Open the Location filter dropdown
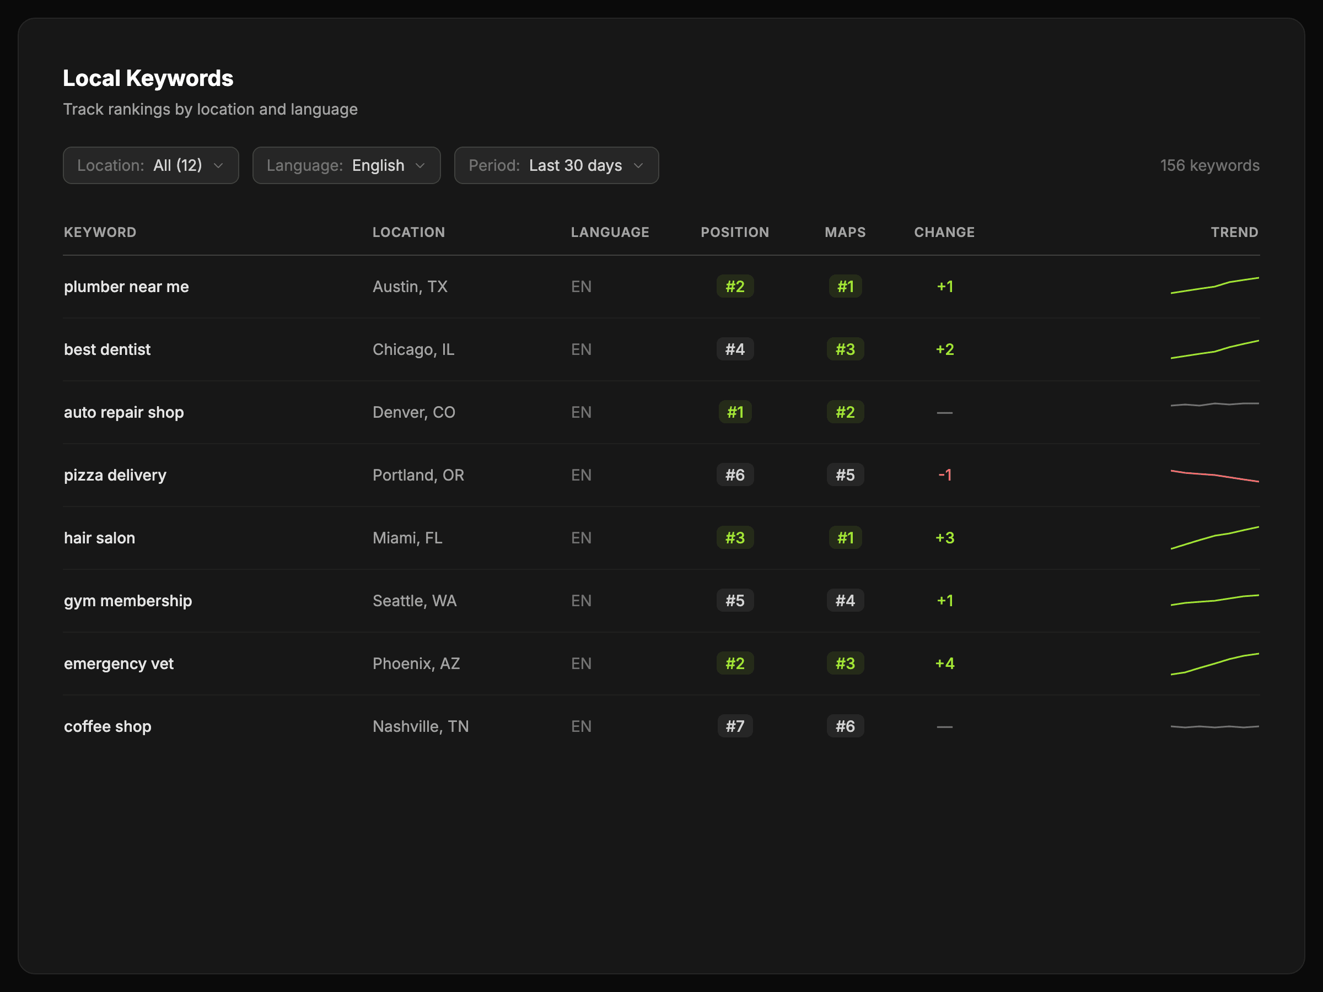Viewport: 1323px width, 992px height. coord(150,166)
